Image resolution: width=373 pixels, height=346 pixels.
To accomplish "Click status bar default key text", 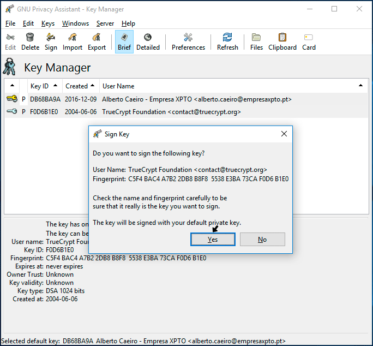I will click(x=143, y=341).
